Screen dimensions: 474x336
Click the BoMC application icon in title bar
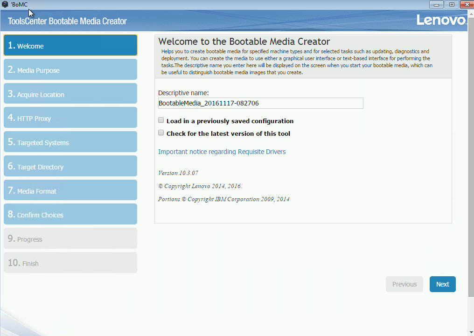click(x=5, y=5)
